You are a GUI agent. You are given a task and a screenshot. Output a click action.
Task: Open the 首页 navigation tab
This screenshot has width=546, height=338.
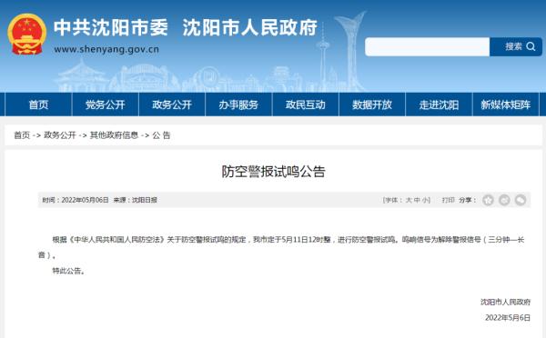click(x=38, y=104)
